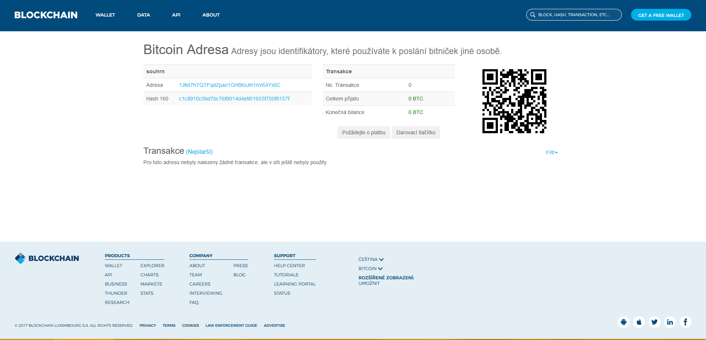Click the no transactions found message
Viewport: 706px width, 340px height.
pos(235,162)
